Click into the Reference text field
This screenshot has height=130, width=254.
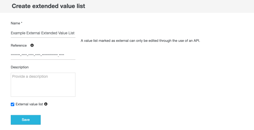coord(43,55)
